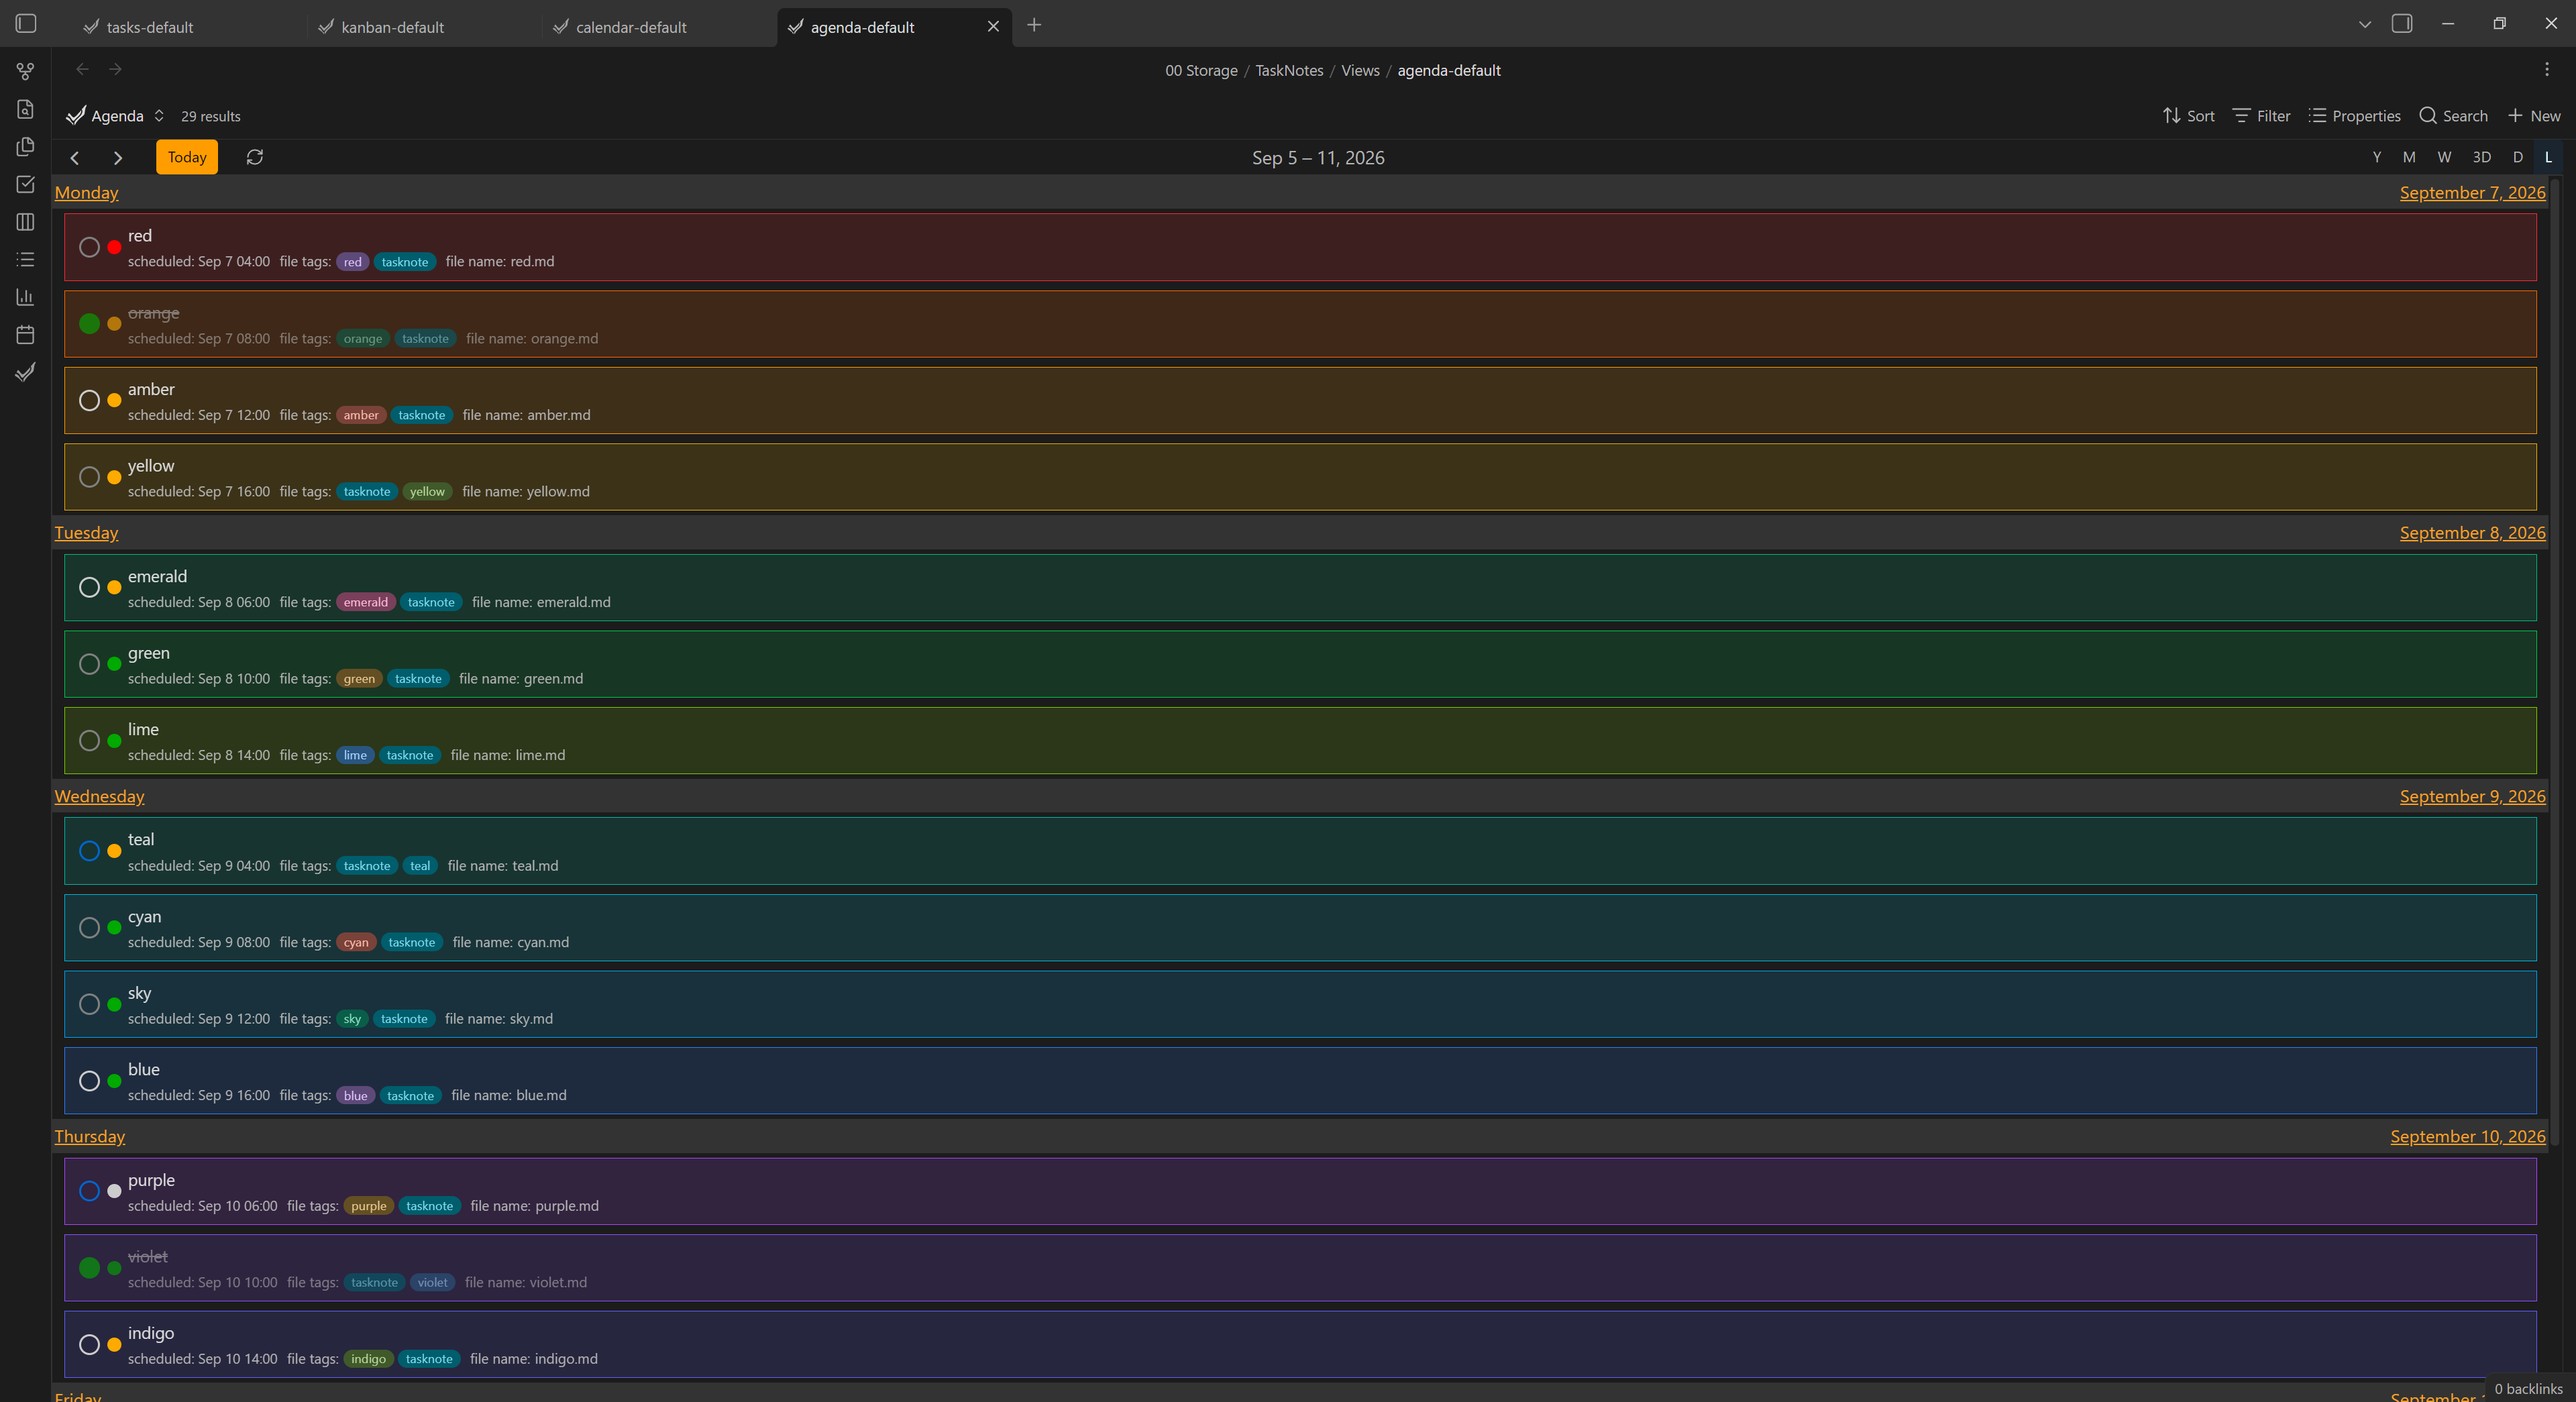Click the red priority dot on red task
Screen dimensions: 2576x1402
(x=114, y=247)
